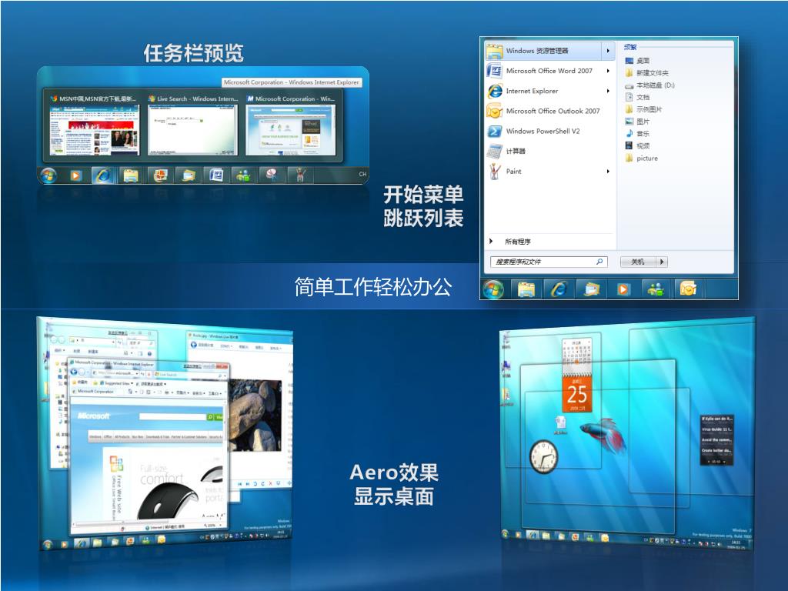
Task: Launch Windows PowerShell V2
Action: tap(549, 131)
